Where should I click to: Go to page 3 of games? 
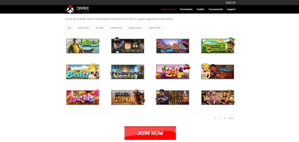[225, 118]
